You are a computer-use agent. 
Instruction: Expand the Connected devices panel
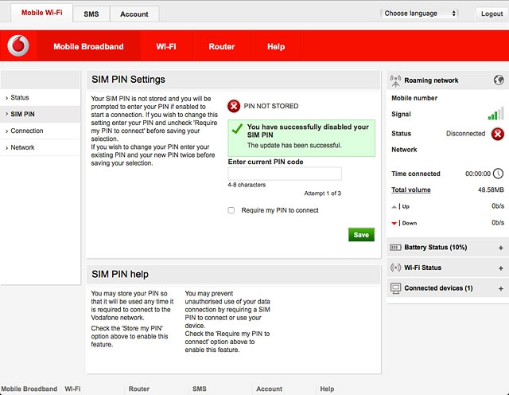500,288
